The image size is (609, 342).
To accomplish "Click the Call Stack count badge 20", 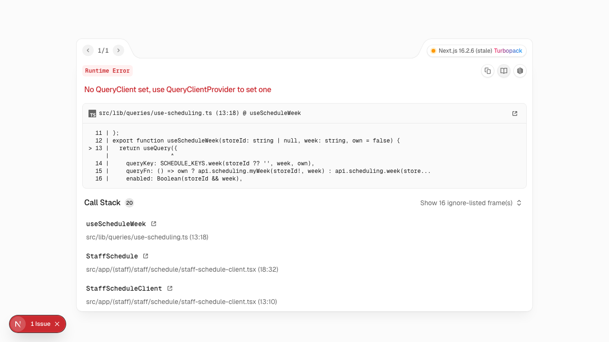I will click(129, 203).
